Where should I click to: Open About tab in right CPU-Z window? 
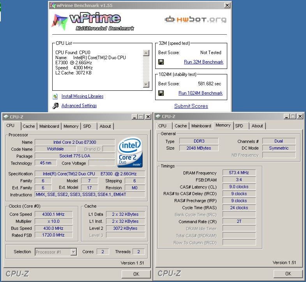[257, 126]
